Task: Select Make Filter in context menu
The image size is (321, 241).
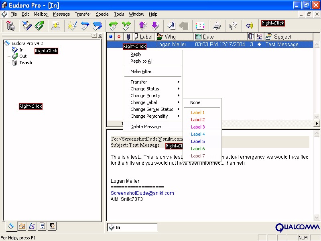Action: (x=153, y=71)
